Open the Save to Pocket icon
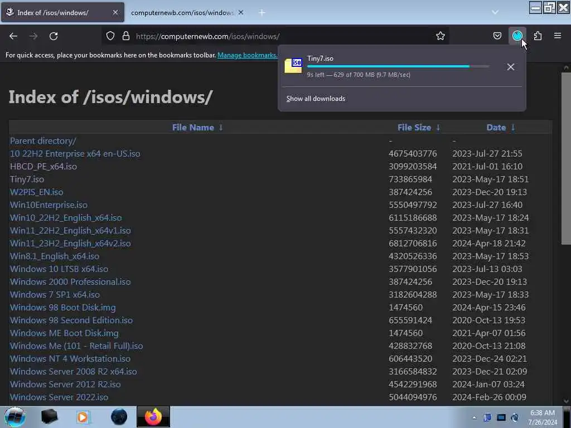This screenshot has width=571, height=428. [497, 36]
